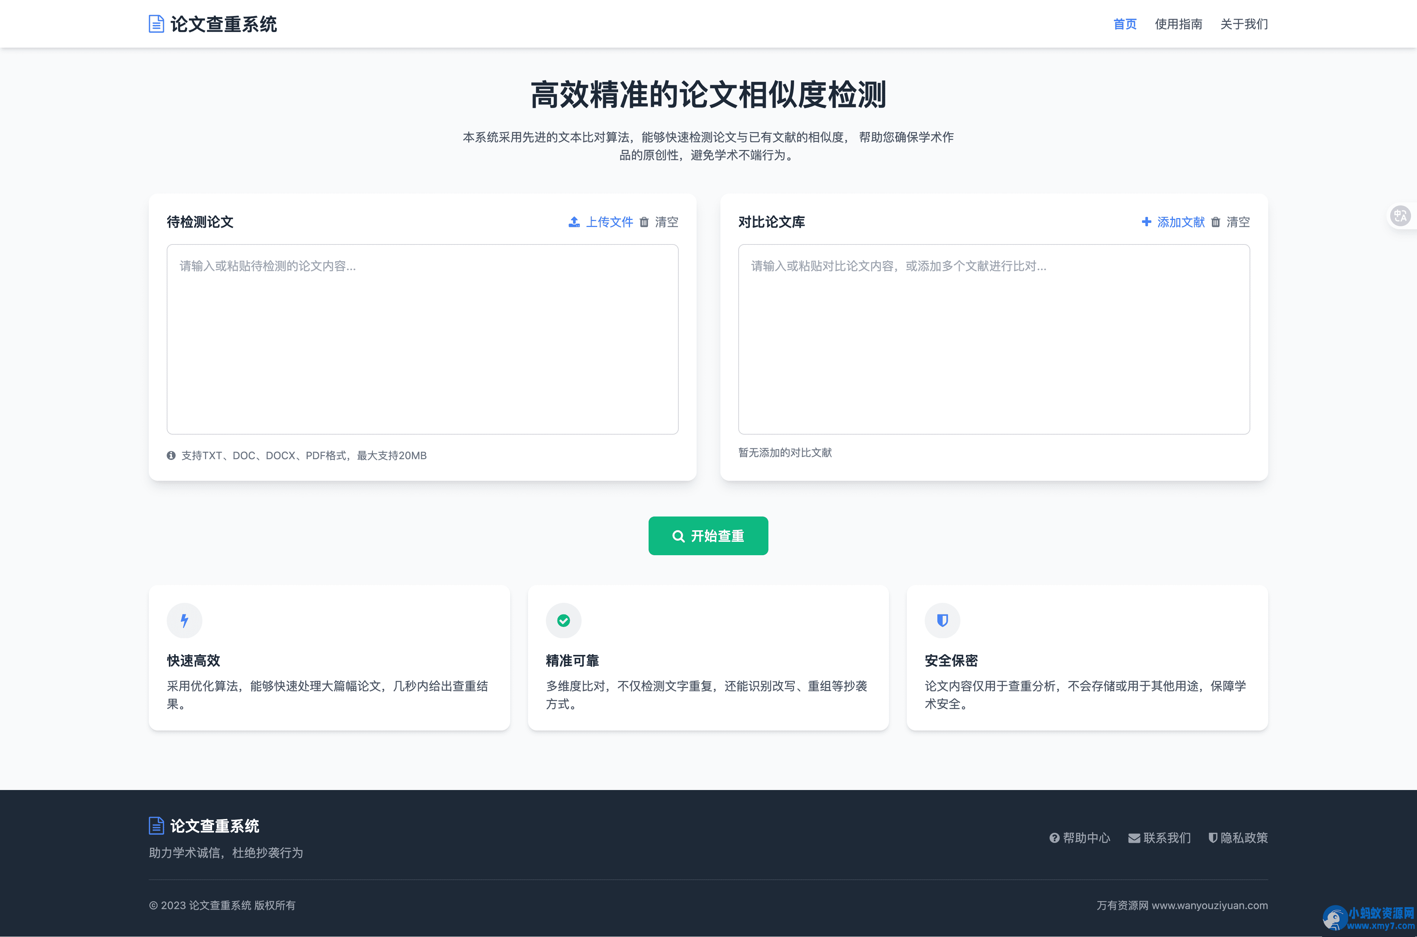Click the document logo in the header
Screen dimensions: 1417x937
point(155,23)
